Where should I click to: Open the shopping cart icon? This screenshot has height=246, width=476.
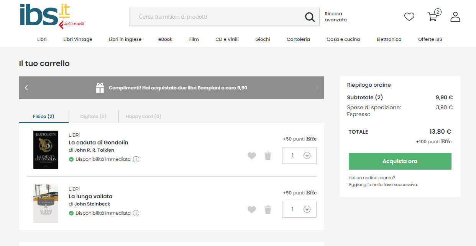tap(432, 17)
